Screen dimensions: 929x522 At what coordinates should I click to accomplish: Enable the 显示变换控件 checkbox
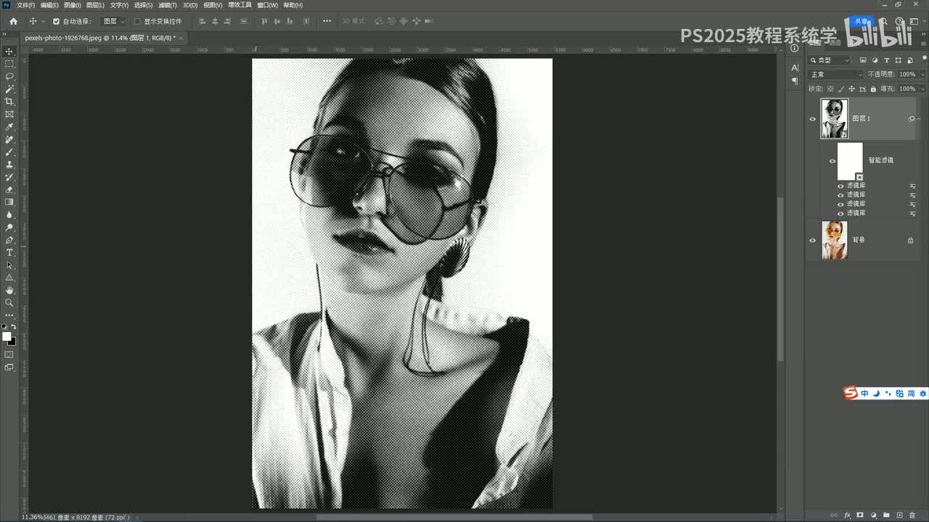[137, 21]
